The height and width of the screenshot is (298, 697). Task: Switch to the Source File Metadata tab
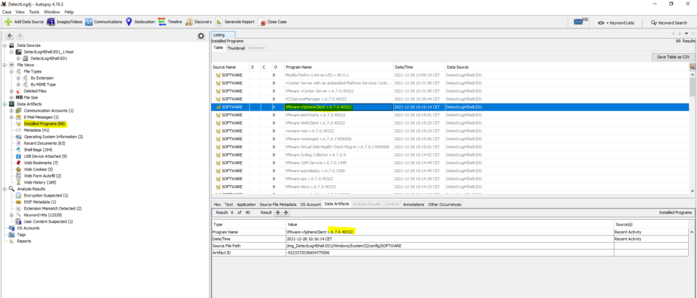[278, 204]
